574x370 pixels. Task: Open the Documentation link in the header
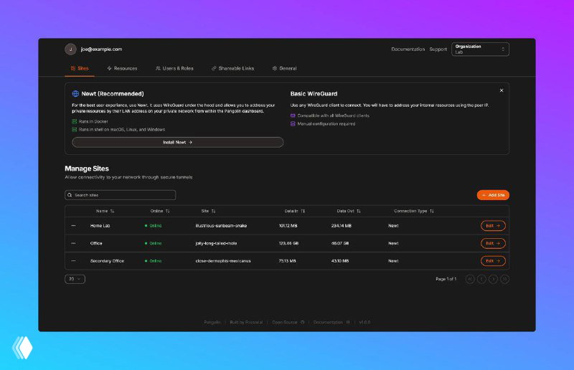pos(408,49)
